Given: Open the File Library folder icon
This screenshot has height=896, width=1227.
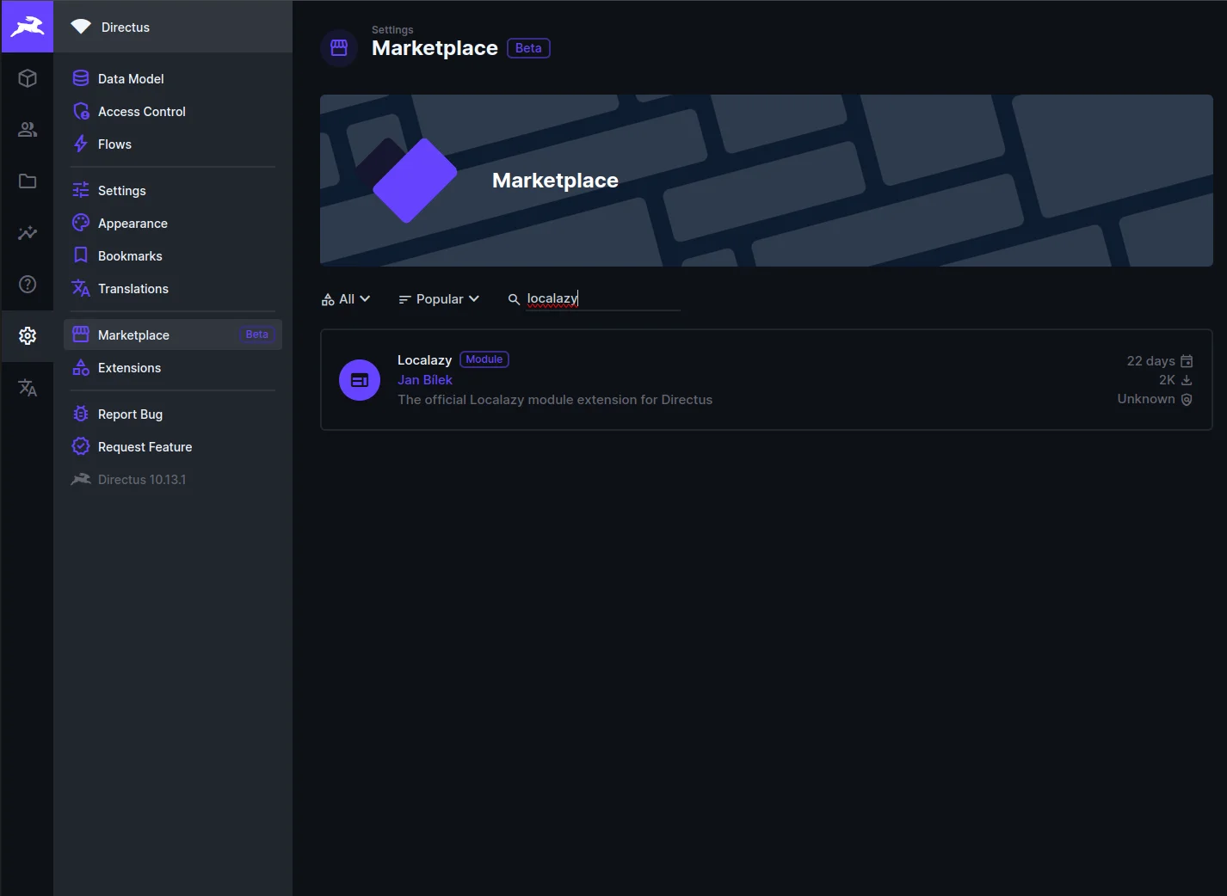Looking at the screenshot, I should [28, 181].
